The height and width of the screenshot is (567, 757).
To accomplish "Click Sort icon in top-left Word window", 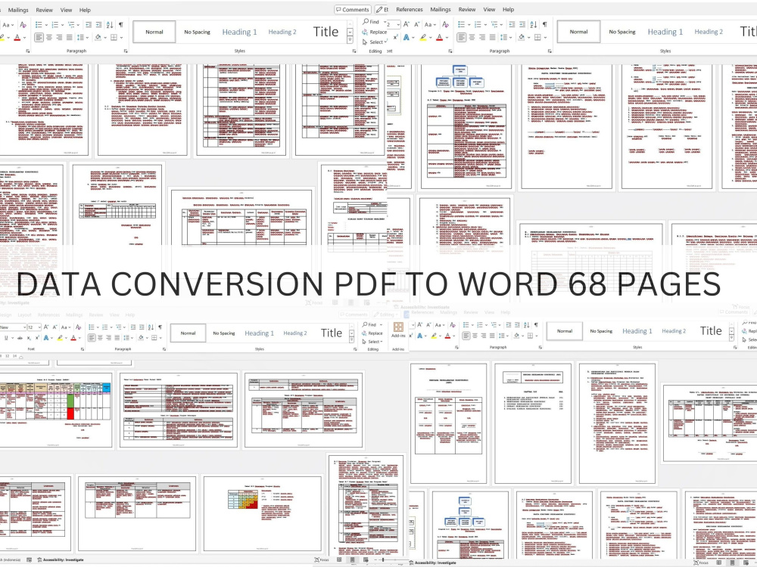I will pos(110,25).
